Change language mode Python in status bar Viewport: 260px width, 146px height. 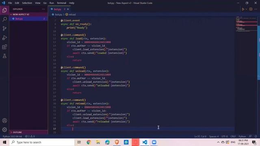point(242,136)
